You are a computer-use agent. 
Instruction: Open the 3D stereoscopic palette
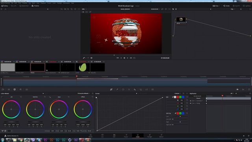152,90
